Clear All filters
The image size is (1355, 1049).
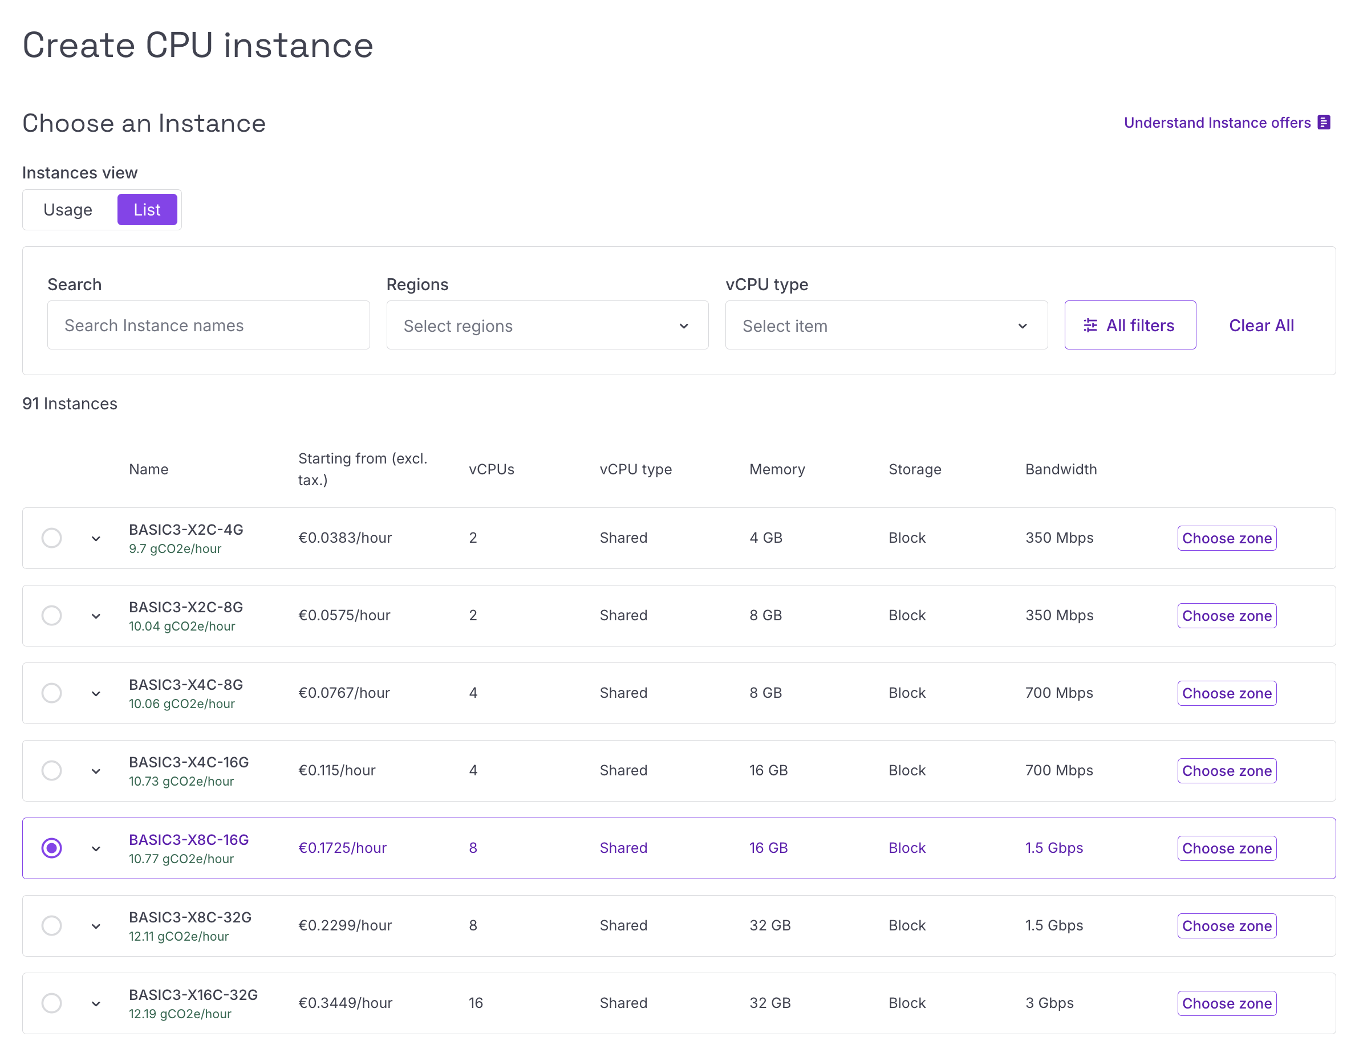coord(1261,325)
